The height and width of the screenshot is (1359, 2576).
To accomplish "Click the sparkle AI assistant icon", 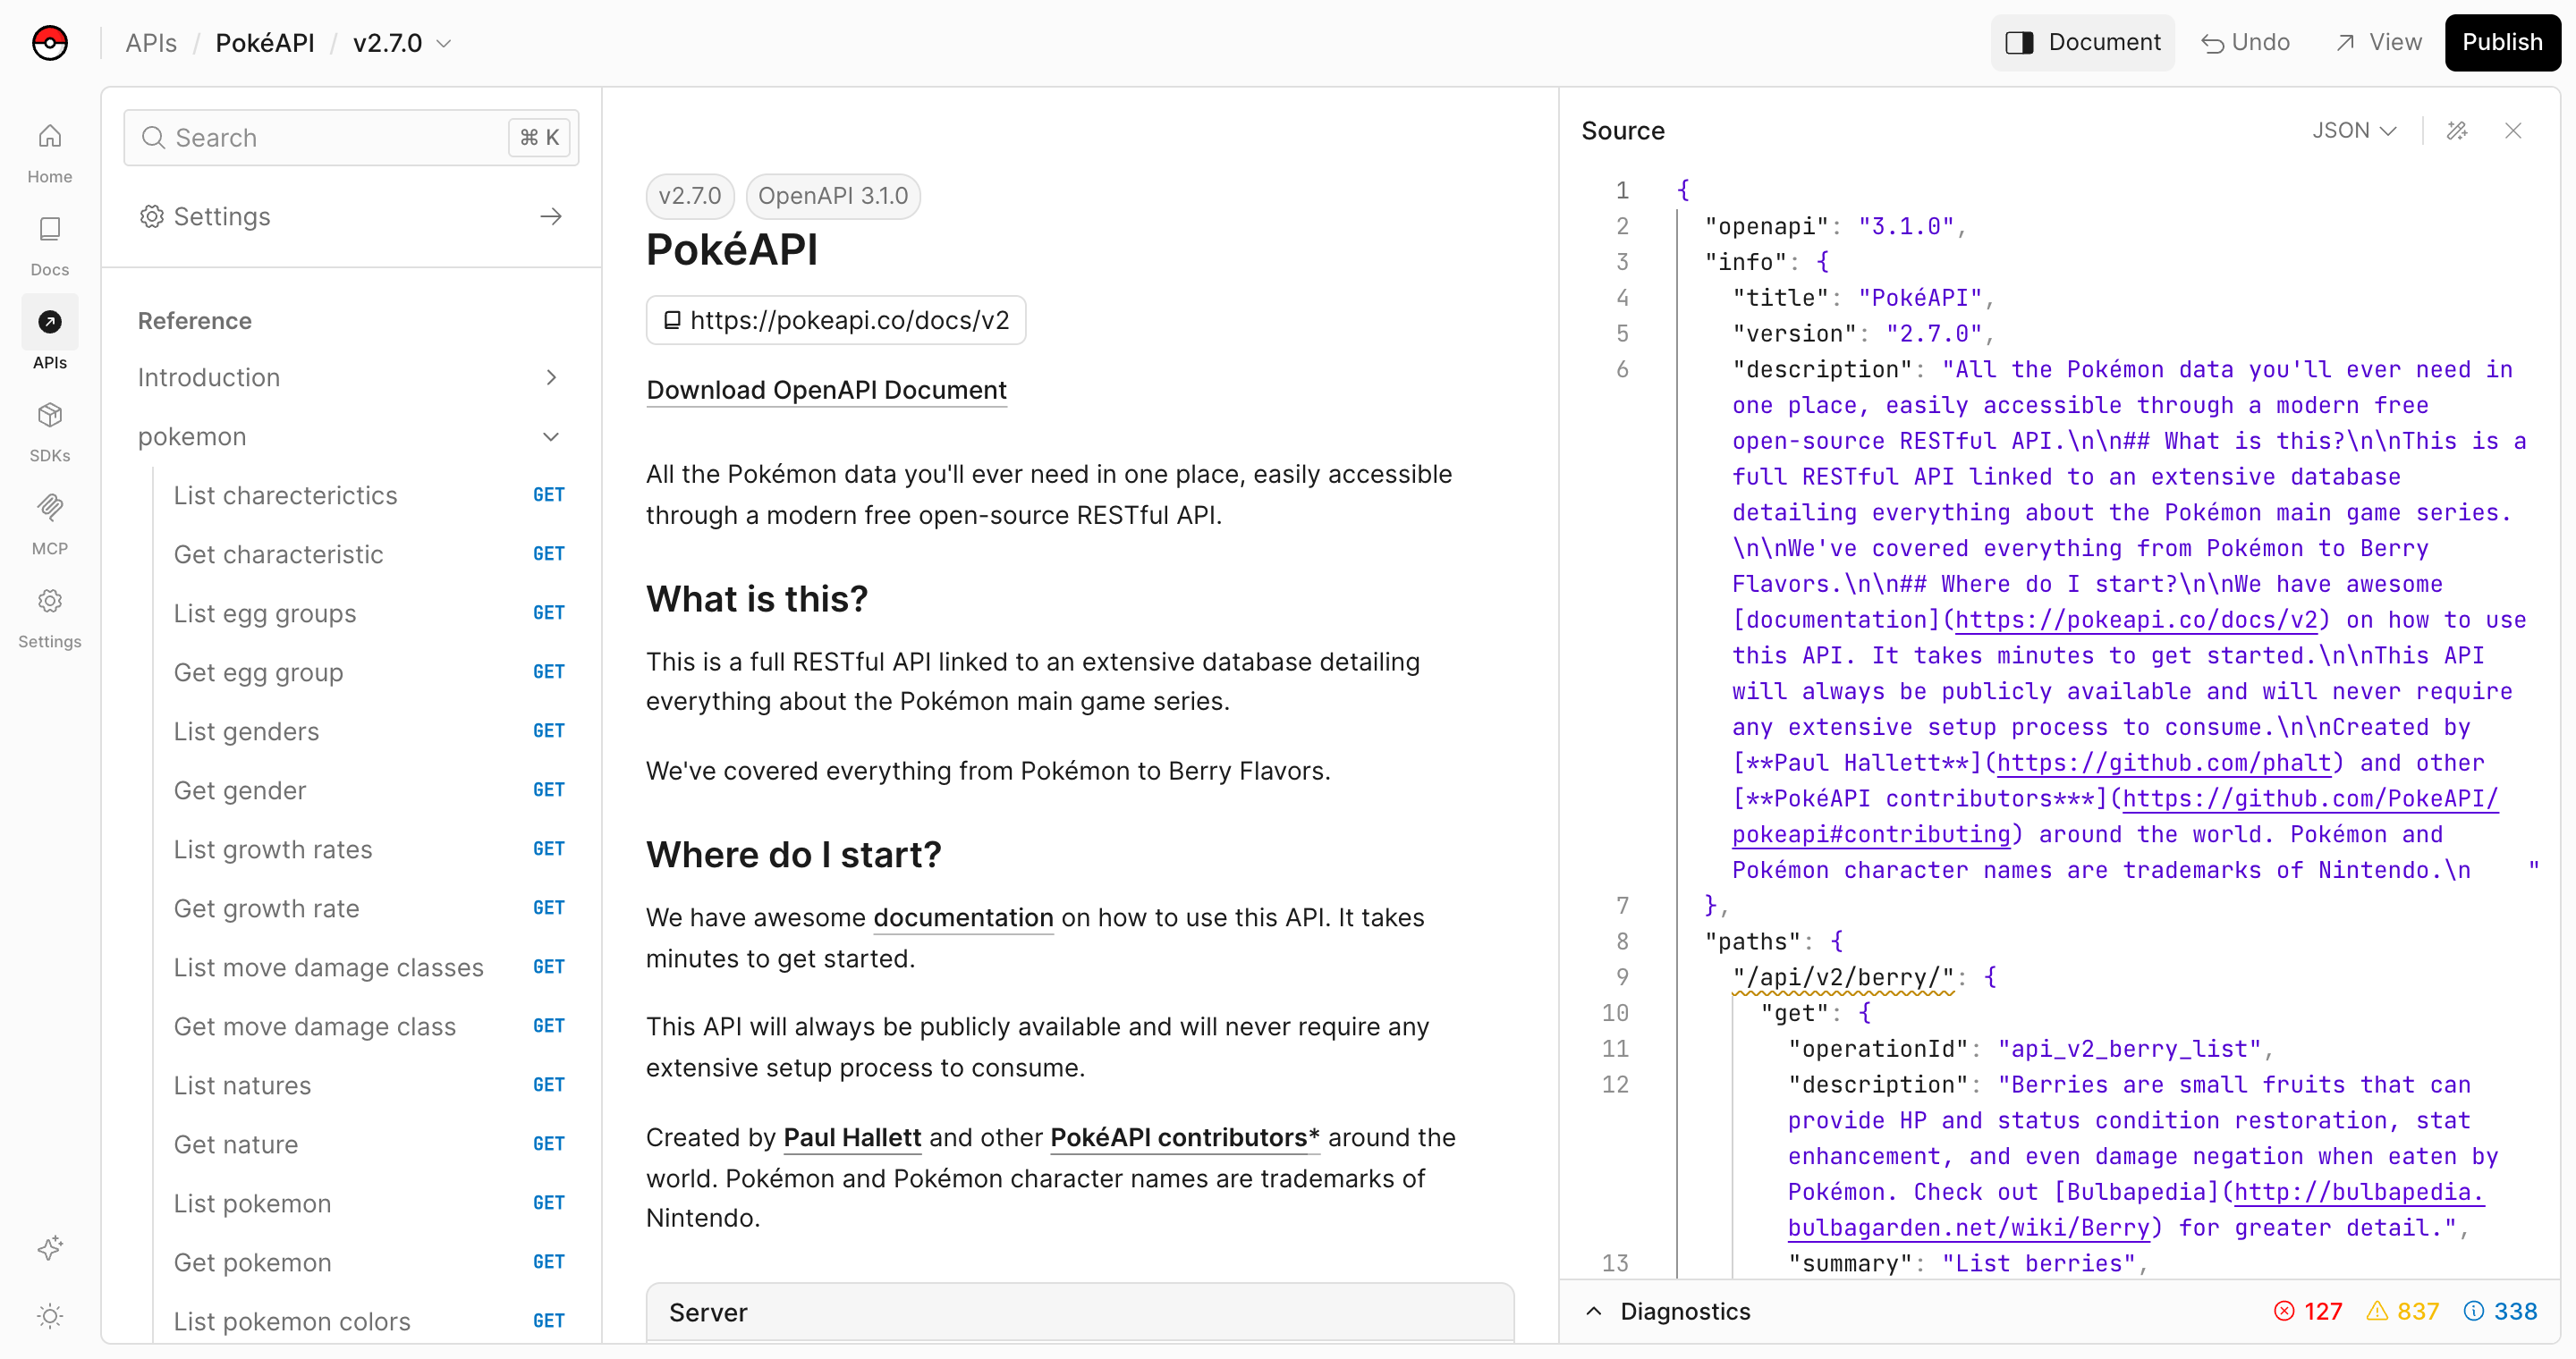I will coord(49,1246).
